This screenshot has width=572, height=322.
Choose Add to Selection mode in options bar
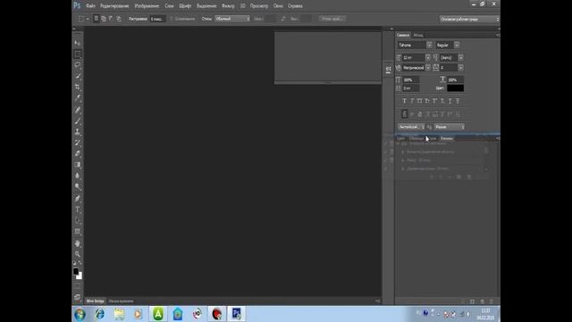[x=104, y=19]
